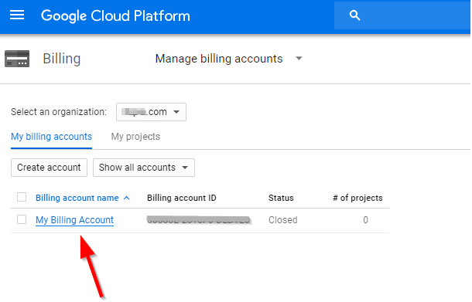Click the projects count value 0
Screen dimensions: 472x302
[x=365, y=220]
